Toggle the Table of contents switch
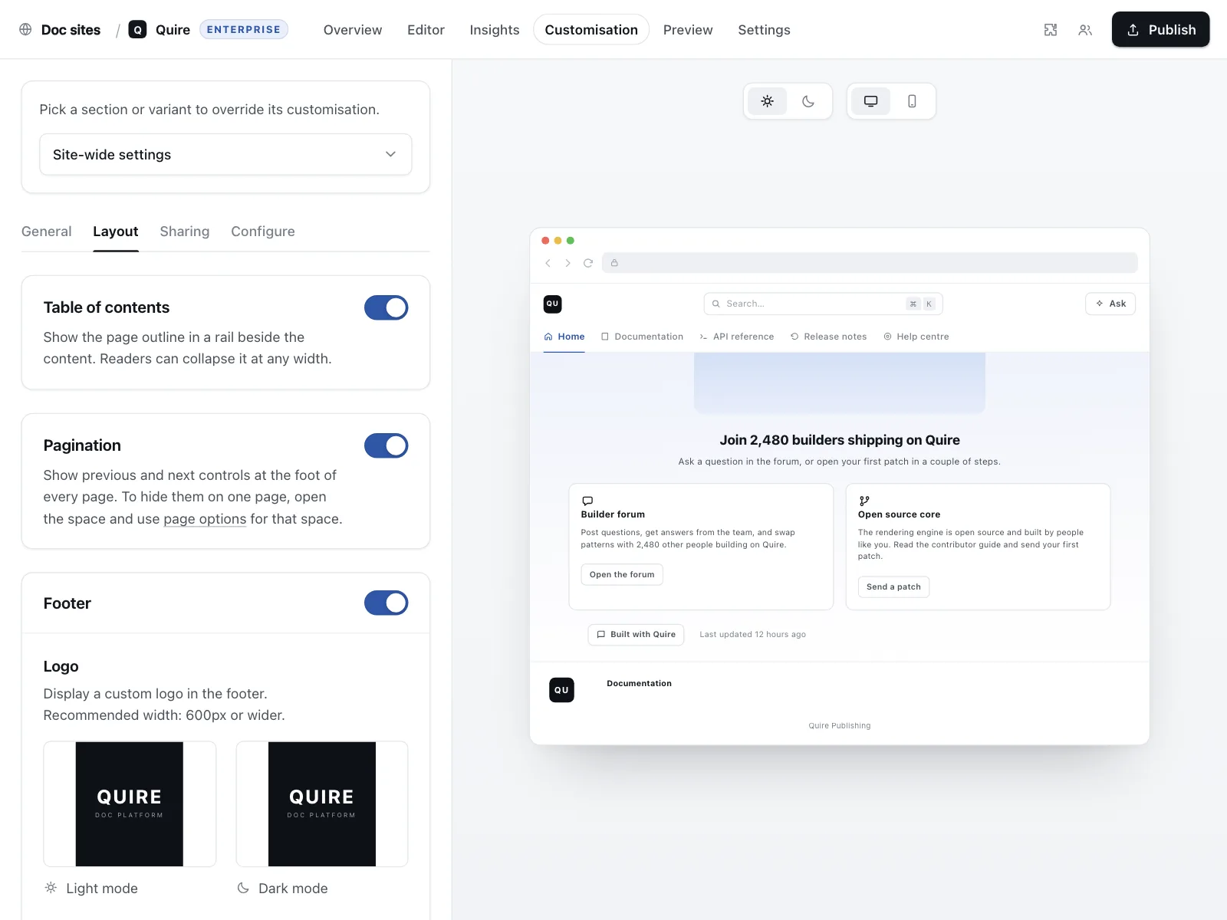 (386, 307)
